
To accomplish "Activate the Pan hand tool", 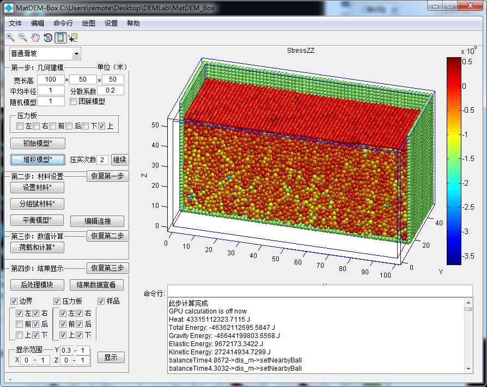I will (x=35, y=38).
